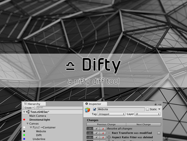The image size is (187, 141).
Task: Click the red dot beside Directional light
Action: (24, 120)
